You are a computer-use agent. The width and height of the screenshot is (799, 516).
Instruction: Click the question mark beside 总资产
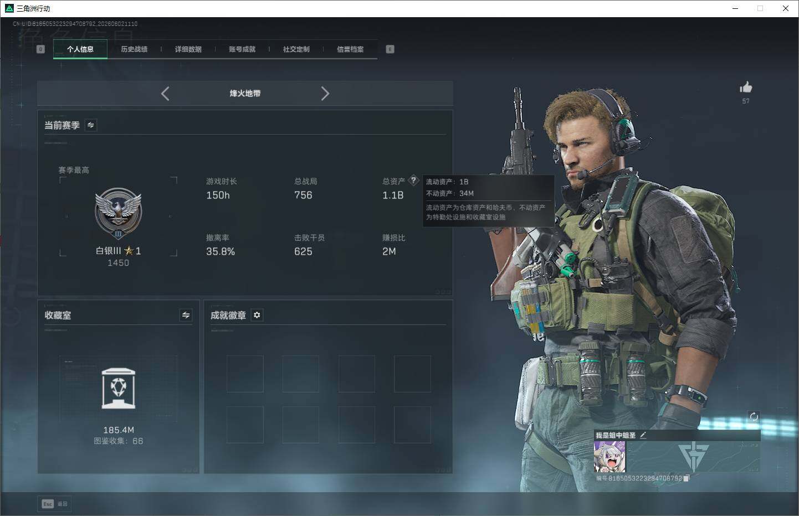[413, 180]
